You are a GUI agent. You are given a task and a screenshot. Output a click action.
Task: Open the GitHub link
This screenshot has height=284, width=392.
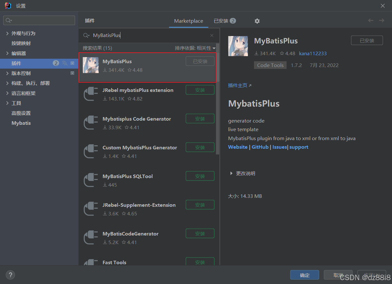click(x=260, y=147)
